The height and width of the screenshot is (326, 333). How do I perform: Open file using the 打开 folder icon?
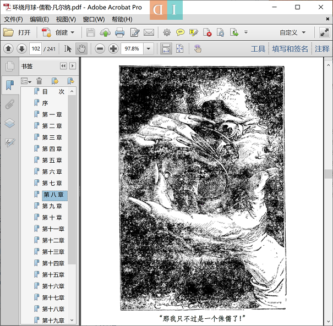(x=8, y=32)
